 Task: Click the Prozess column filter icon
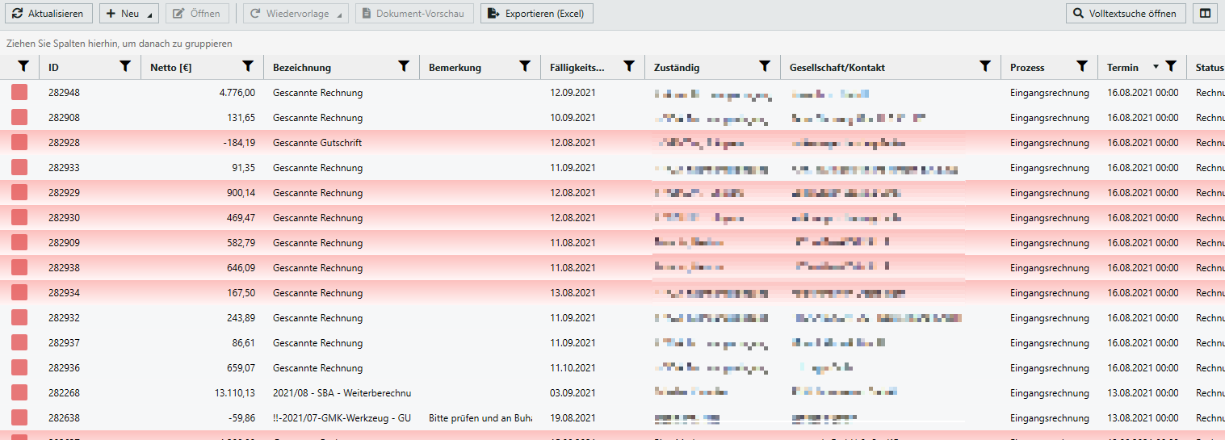tap(1082, 67)
